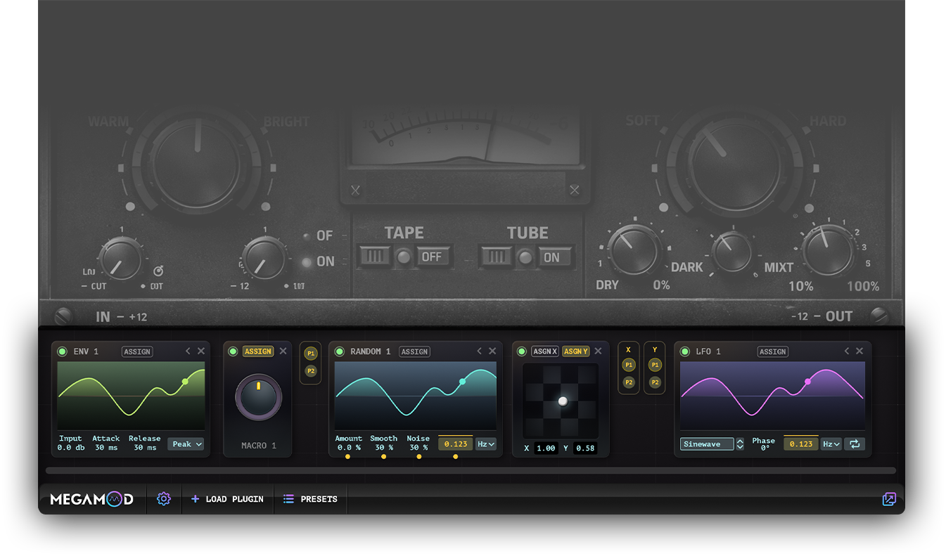
Task: Toggle ENV 1 power indicator
Action: pyautogui.click(x=63, y=351)
